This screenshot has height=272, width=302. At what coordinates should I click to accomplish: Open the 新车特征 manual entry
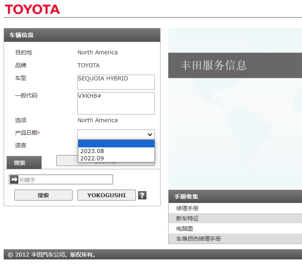tap(187, 218)
